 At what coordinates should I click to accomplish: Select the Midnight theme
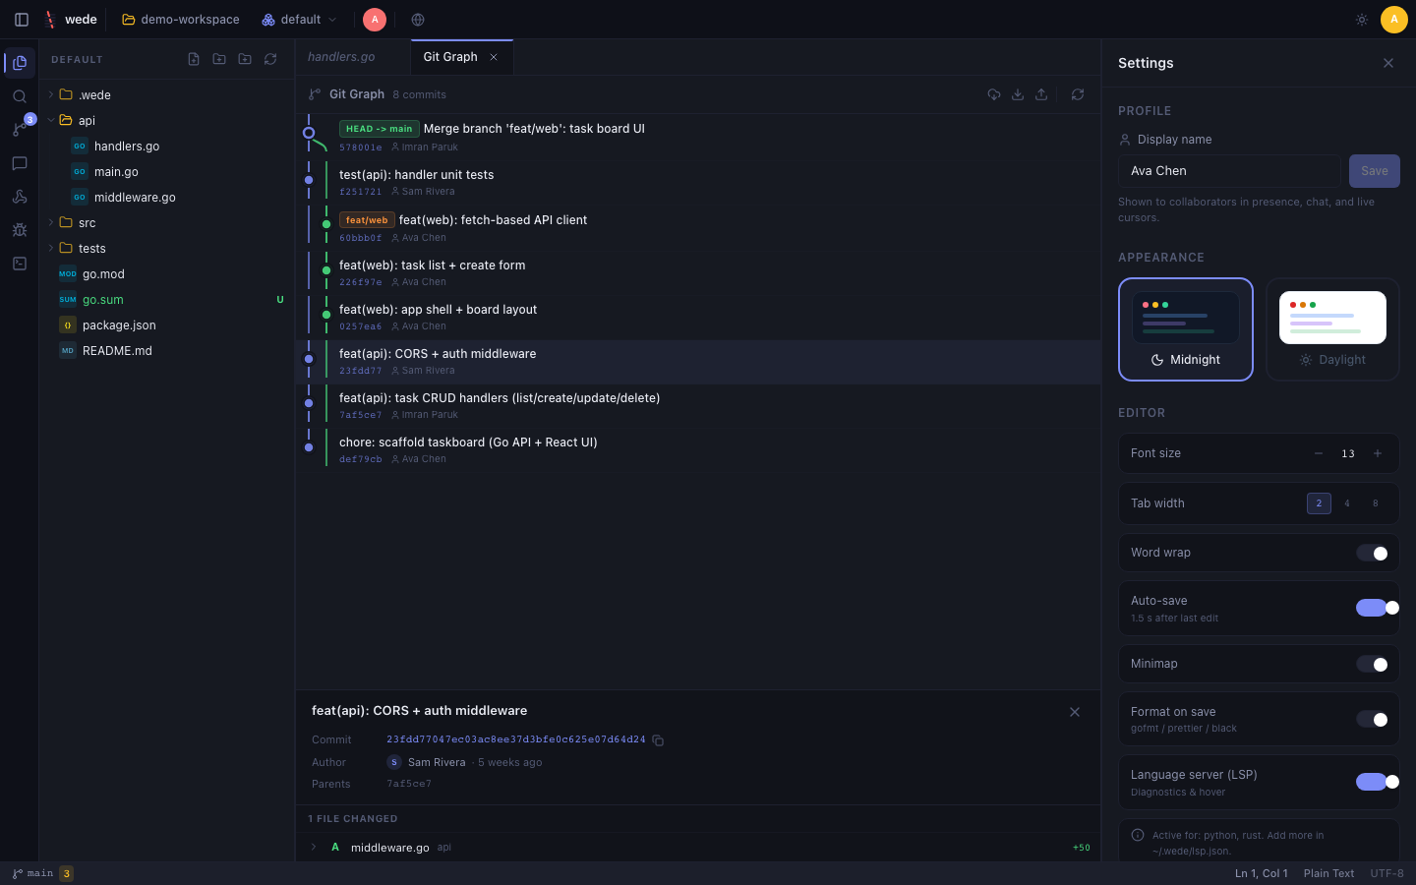(1186, 329)
